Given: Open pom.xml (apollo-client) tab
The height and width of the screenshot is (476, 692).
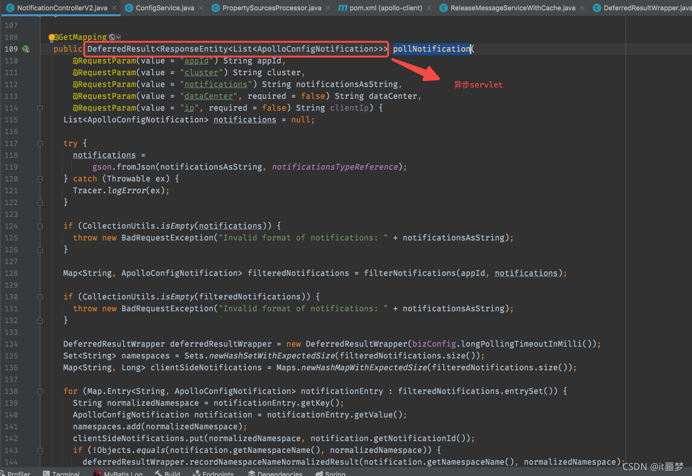Looking at the screenshot, I should point(386,8).
